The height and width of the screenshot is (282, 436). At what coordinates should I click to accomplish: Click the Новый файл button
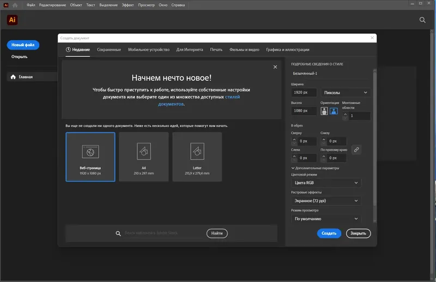click(x=23, y=45)
